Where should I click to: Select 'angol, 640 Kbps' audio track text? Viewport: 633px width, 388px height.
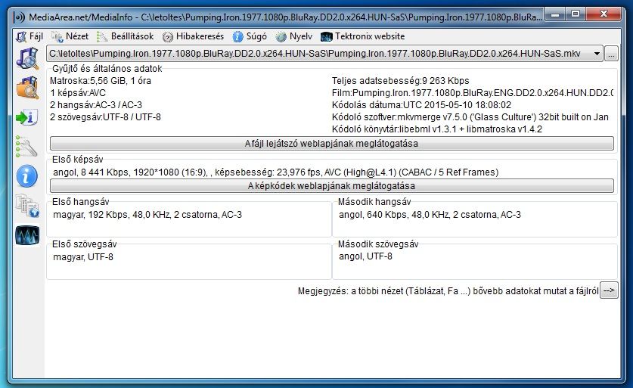[430, 215]
